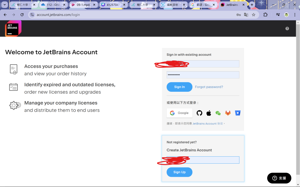Click the expired licenses calendar icon
This screenshot has width=300, height=187.
coord(13,87)
